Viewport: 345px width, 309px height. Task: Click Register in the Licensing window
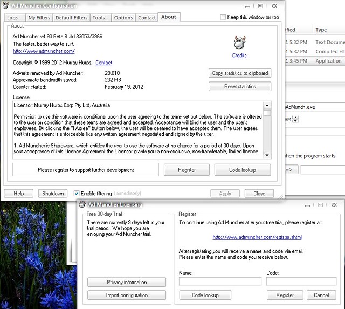pyautogui.click(x=285, y=295)
